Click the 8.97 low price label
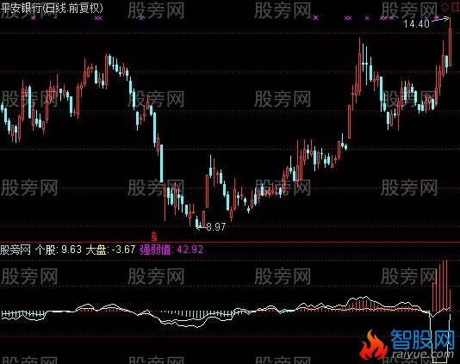Image resolution: width=460 pixels, height=364 pixels. pos(216,227)
